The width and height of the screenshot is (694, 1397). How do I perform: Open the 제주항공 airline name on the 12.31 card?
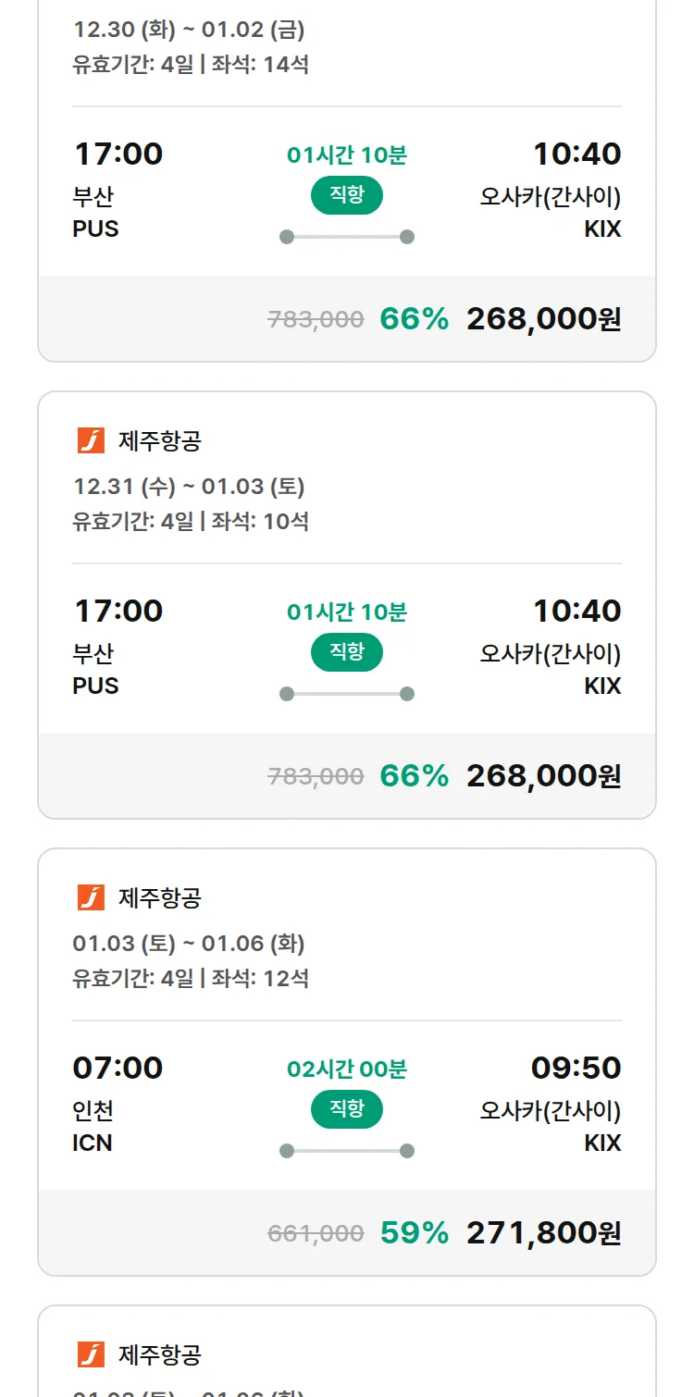pos(159,441)
